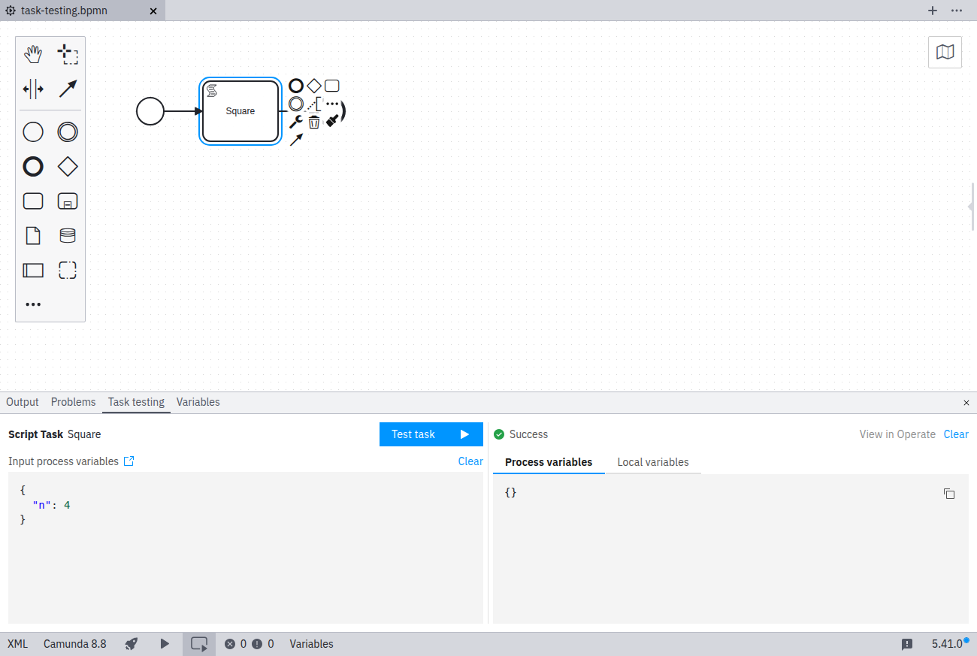Viewport: 977px width, 656px height.
Task: Select the hand tool in the palette
Action: 33,54
